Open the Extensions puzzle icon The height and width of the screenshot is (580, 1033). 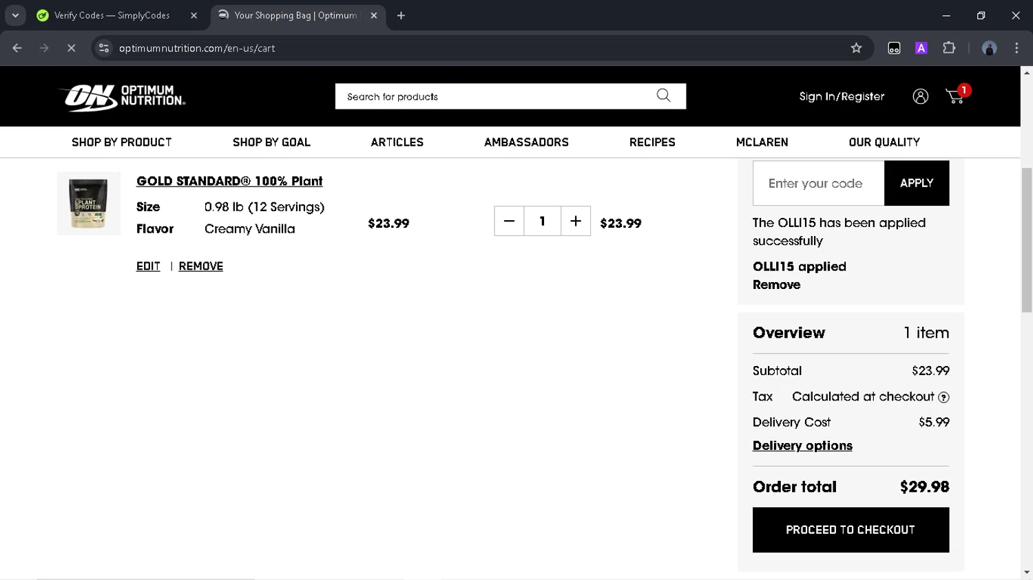click(x=949, y=48)
